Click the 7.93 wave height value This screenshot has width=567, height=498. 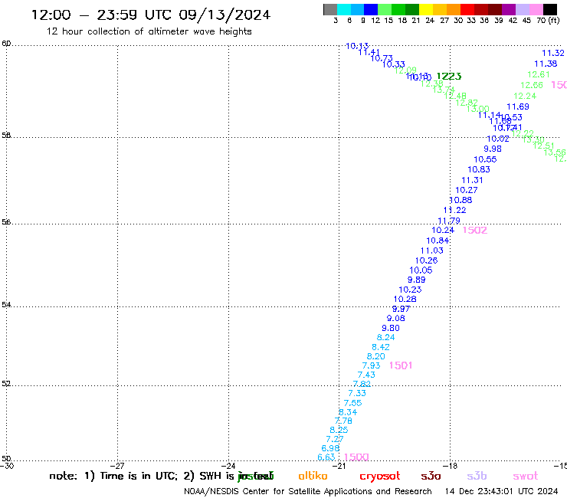[371, 365]
